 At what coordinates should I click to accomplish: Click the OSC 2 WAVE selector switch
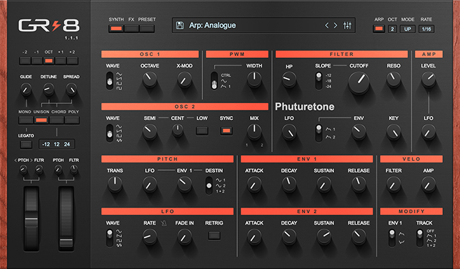(x=110, y=133)
